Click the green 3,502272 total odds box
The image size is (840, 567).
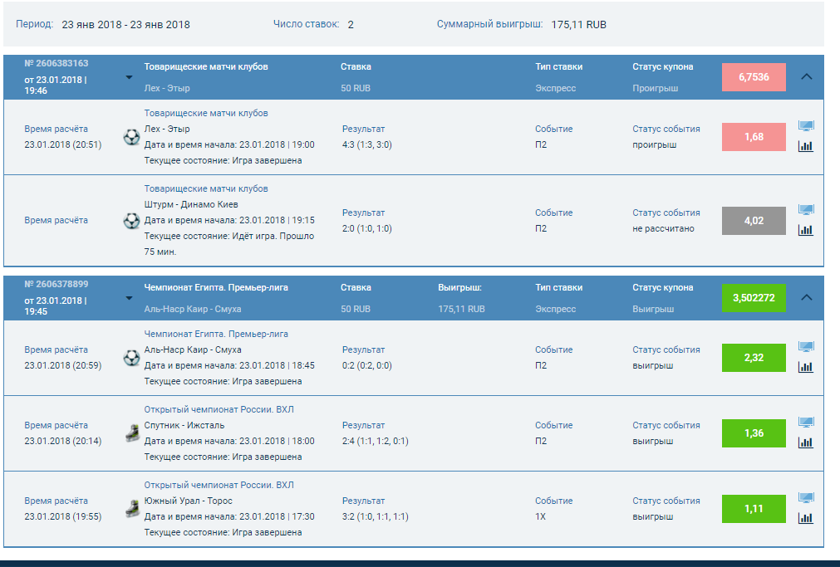click(754, 298)
